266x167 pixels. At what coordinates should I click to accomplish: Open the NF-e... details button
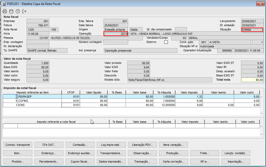pyautogui.click(x=204, y=162)
